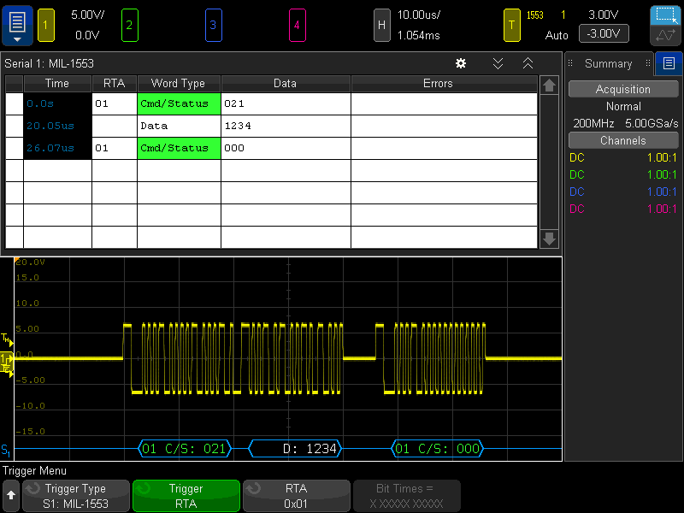Viewport: 684px width, 513px height.
Task: Click the 1553 trigger source label
Action: (535, 15)
